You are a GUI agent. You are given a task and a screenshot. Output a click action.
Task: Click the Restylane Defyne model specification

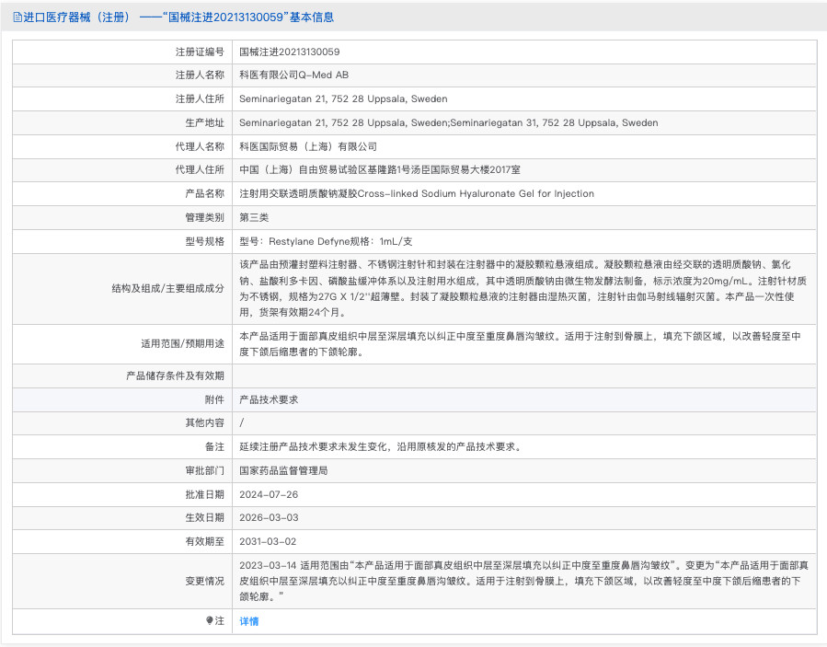[326, 242]
